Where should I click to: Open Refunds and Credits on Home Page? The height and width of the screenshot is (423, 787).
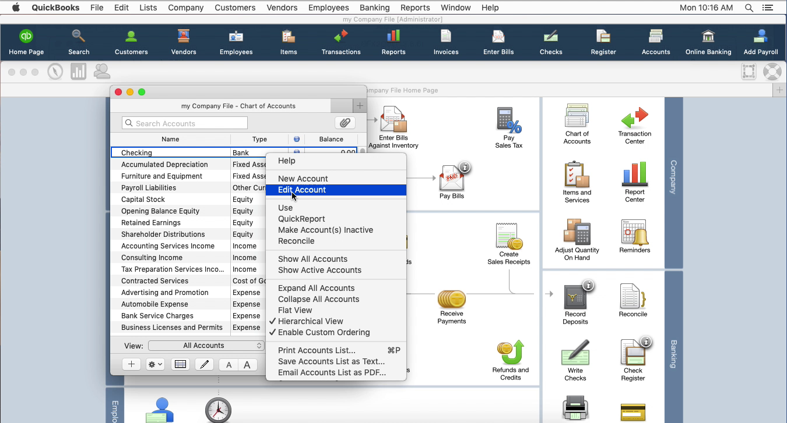pos(510,361)
